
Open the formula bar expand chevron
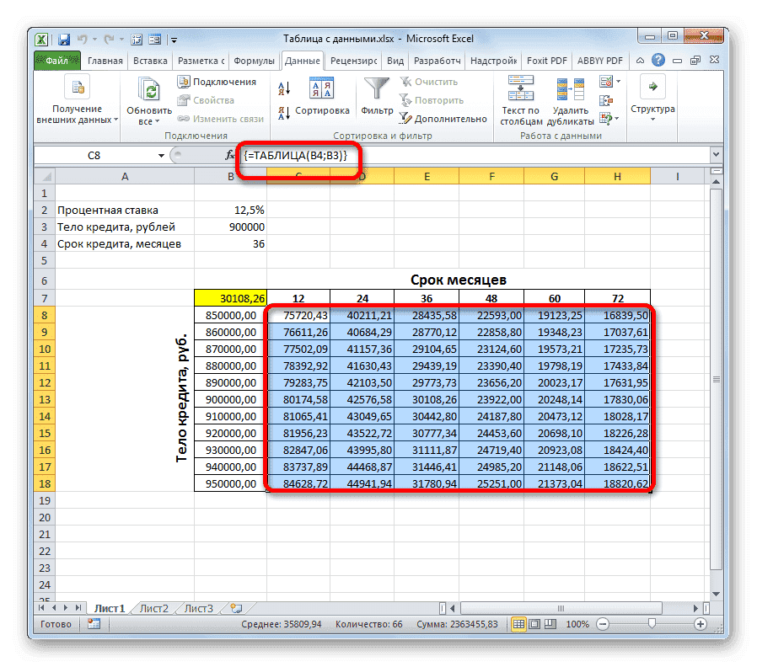715,155
